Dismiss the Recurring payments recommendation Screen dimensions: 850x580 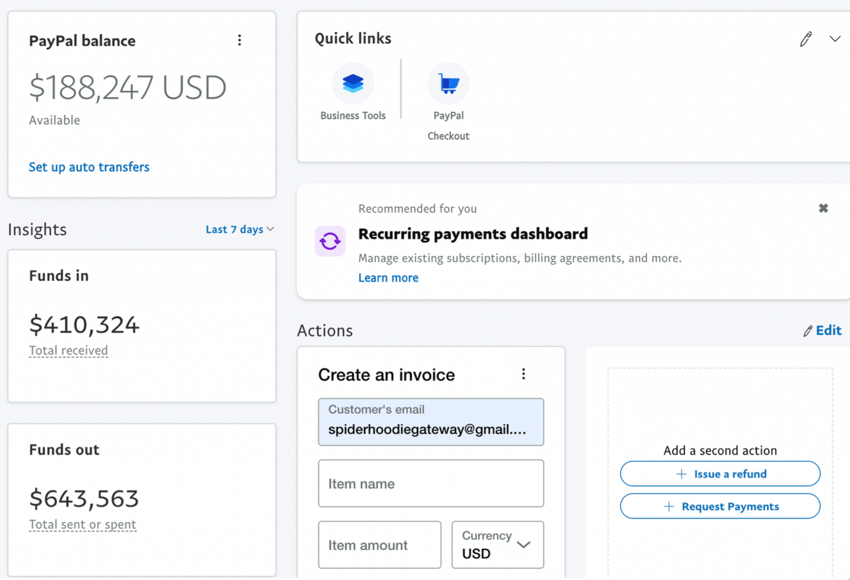pos(823,208)
